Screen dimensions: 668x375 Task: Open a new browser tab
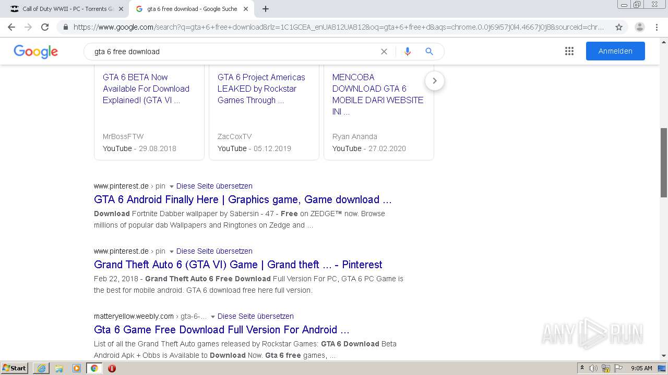pos(266,9)
